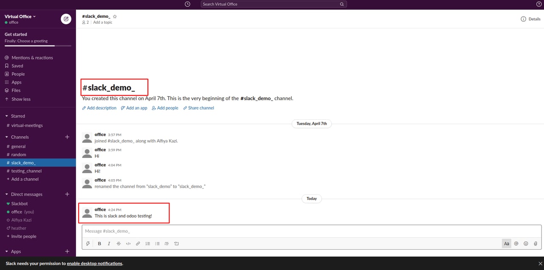Apply bold formatting in message composer

[x=99, y=244]
